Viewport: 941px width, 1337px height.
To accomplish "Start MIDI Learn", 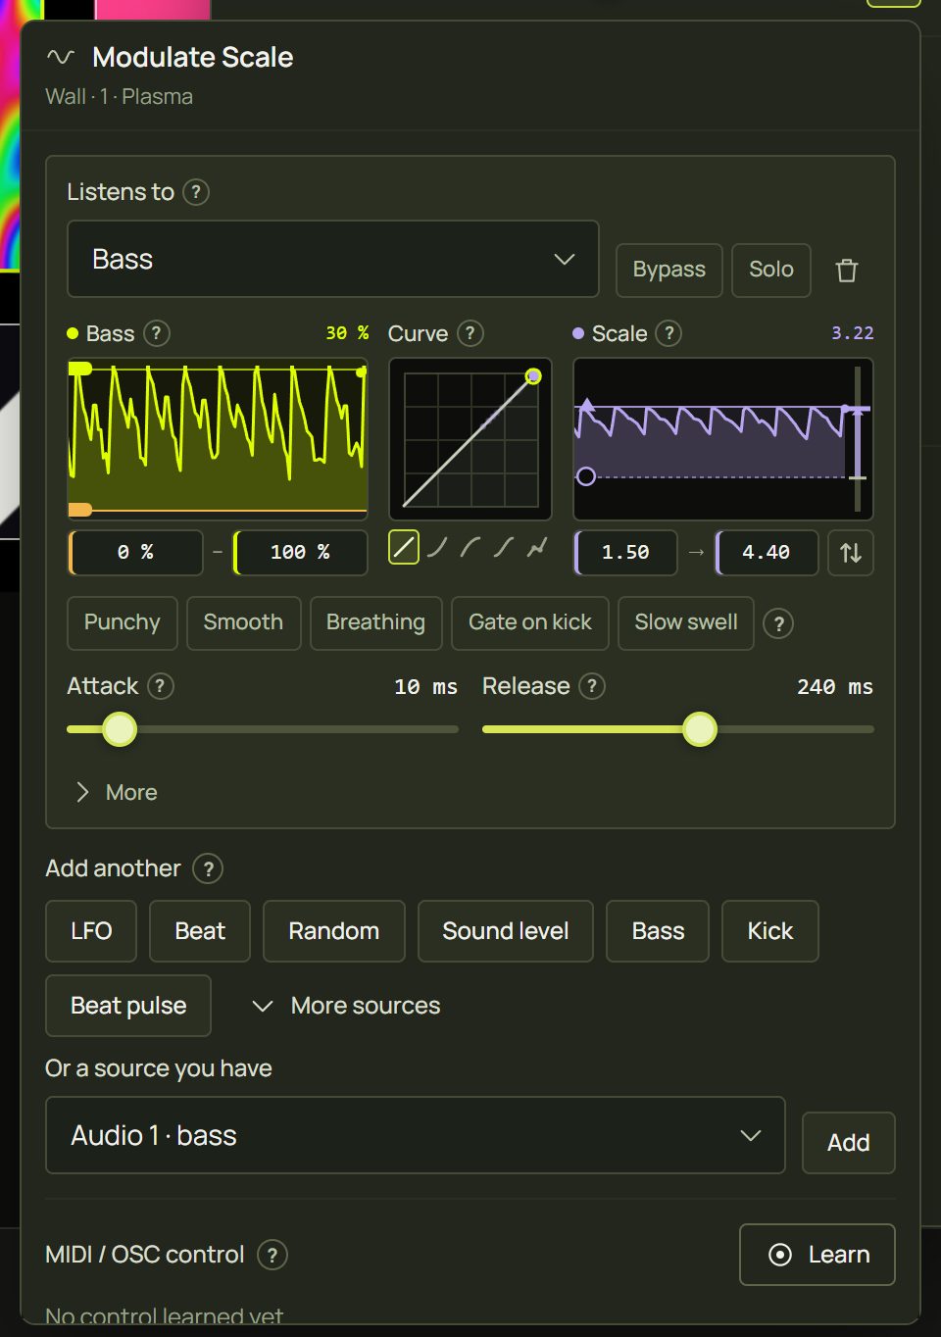I will pyautogui.click(x=817, y=1255).
